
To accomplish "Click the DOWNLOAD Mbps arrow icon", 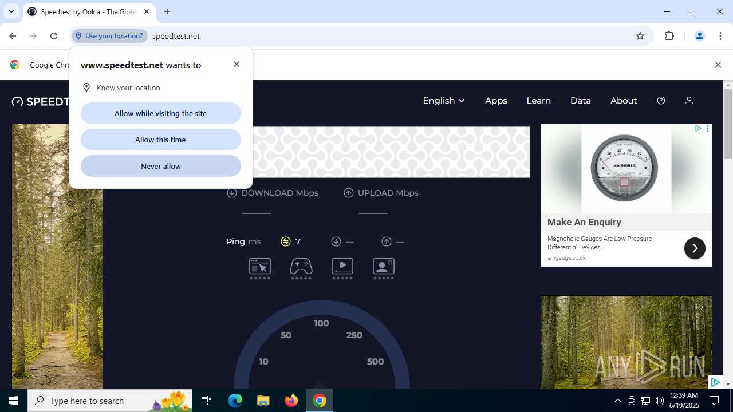I will pyautogui.click(x=232, y=193).
